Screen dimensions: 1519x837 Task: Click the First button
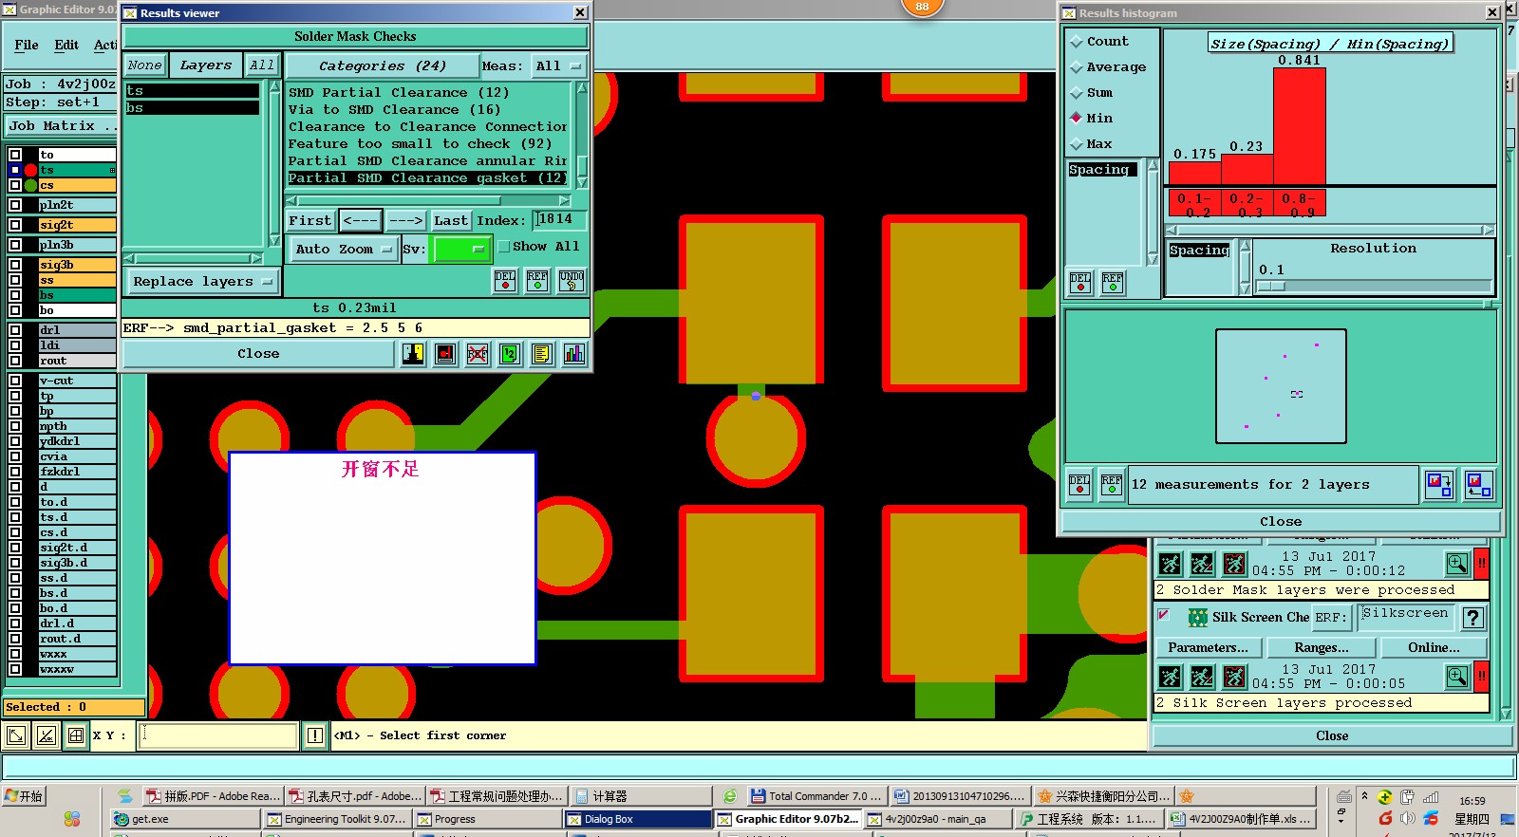[x=310, y=220]
